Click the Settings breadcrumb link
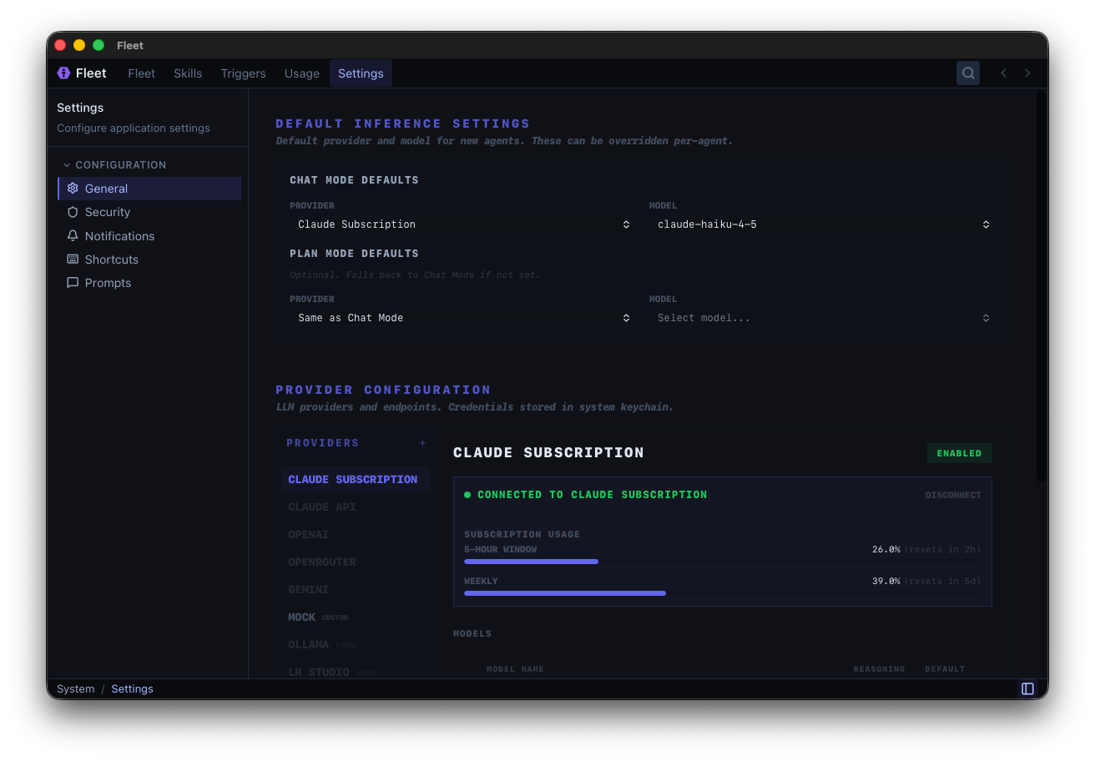1095x761 pixels. [132, 688]
